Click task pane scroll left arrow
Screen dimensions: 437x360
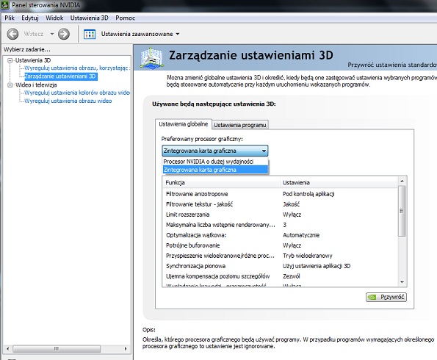pyautogui.click(x=8, y=348)
